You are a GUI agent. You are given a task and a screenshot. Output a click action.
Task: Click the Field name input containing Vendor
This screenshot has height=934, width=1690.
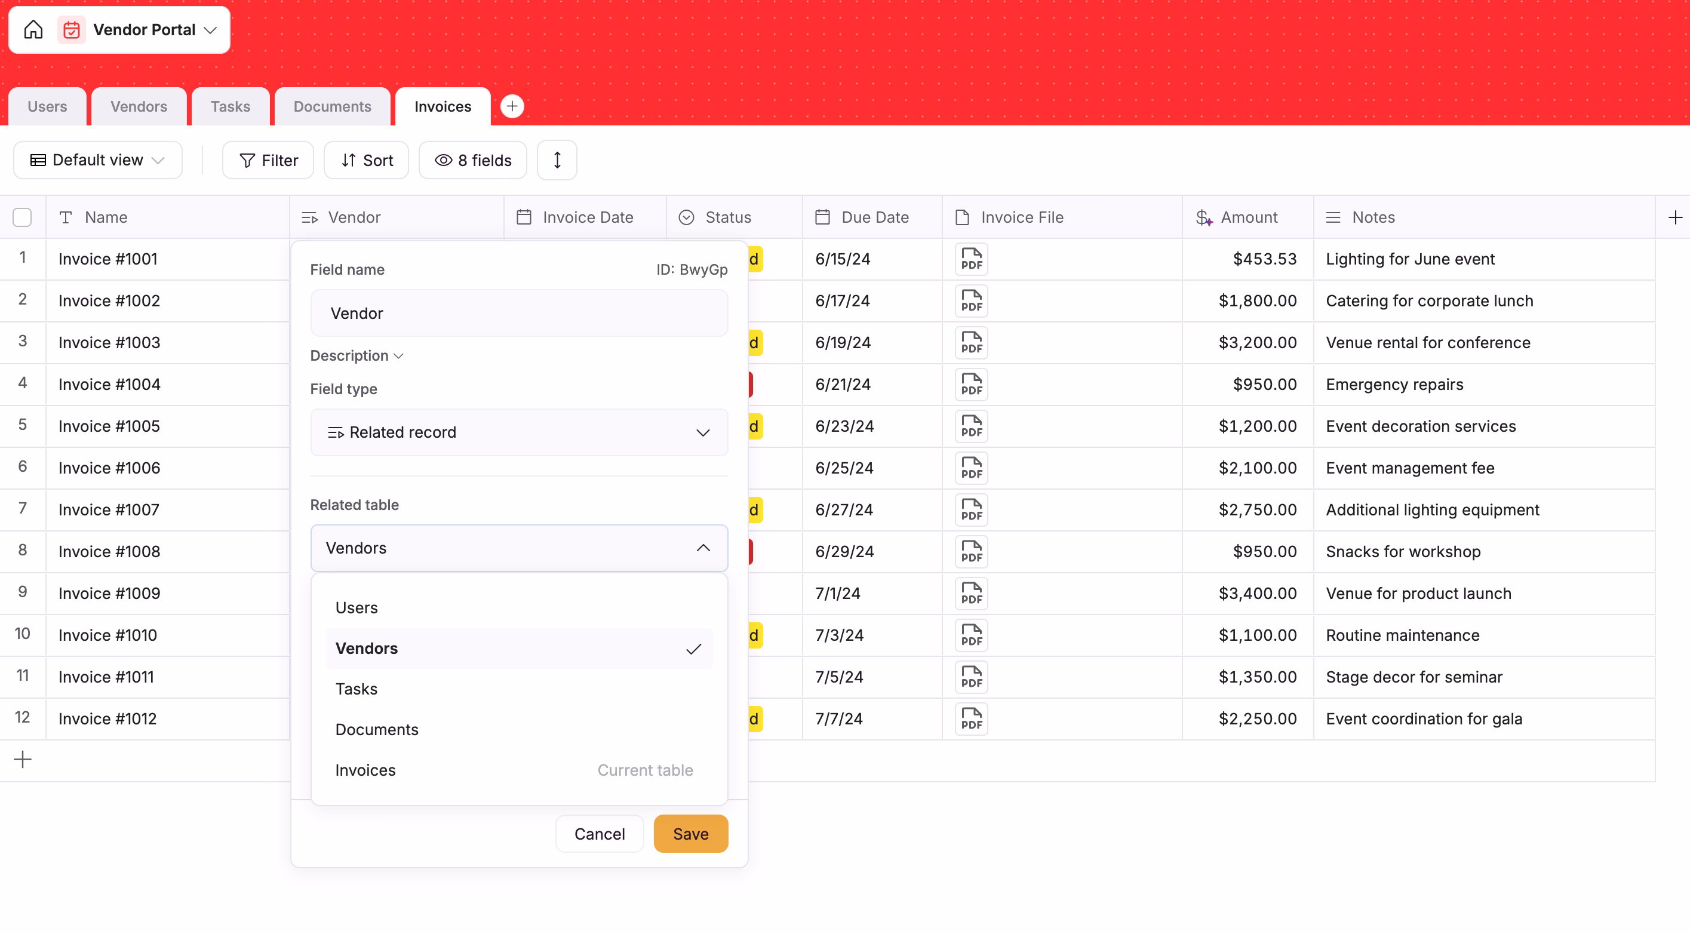point(519,313)
